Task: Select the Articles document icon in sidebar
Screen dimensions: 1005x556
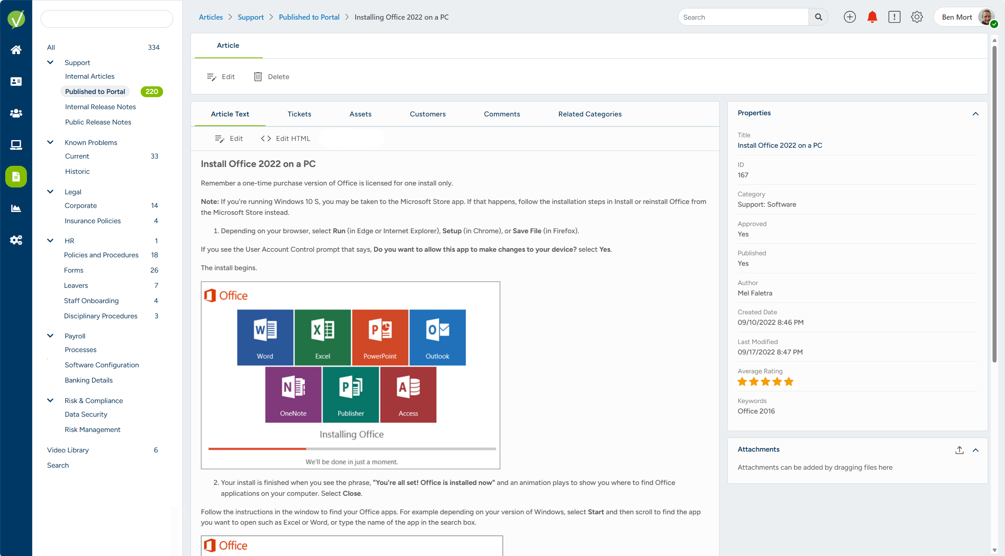Action: (16, 177)
